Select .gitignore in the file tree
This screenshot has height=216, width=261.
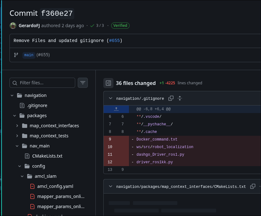click(37, 105)
